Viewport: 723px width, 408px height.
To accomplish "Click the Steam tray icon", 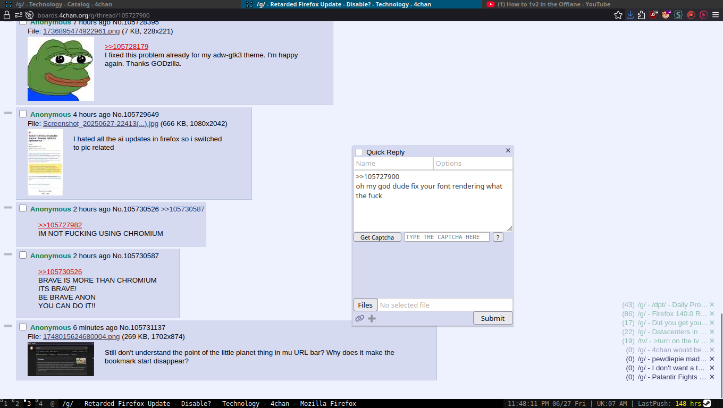I will (x=707, y=403).
